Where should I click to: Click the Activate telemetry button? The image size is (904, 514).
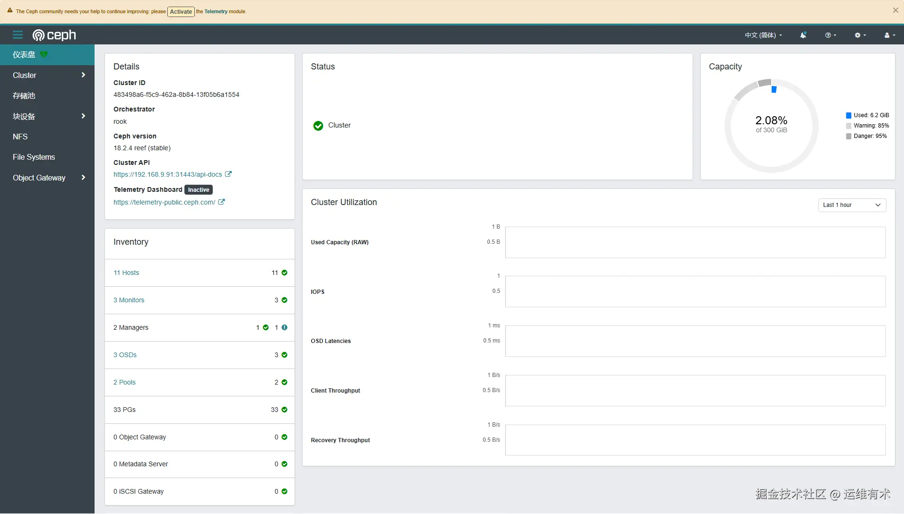pos(181,11)
